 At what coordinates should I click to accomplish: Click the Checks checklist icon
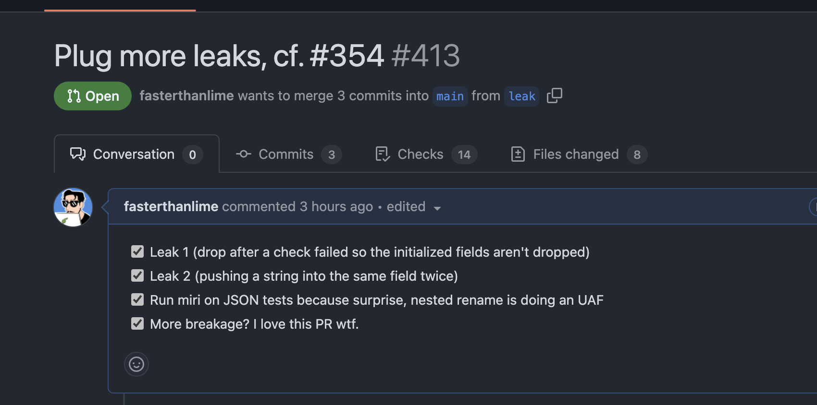pyautogui.click(x=383, y=154)
